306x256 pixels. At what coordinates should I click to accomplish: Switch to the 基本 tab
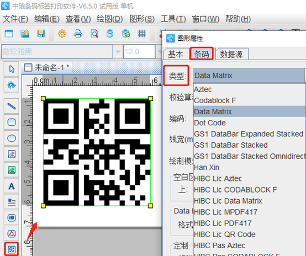click(x=176, y=54)
